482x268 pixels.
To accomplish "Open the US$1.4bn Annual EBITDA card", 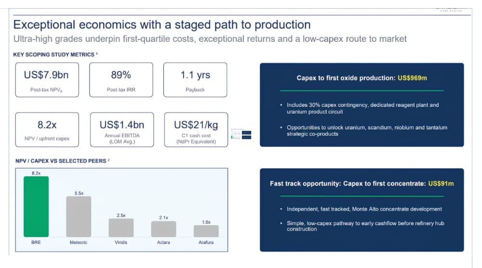I will click(122, 129).
